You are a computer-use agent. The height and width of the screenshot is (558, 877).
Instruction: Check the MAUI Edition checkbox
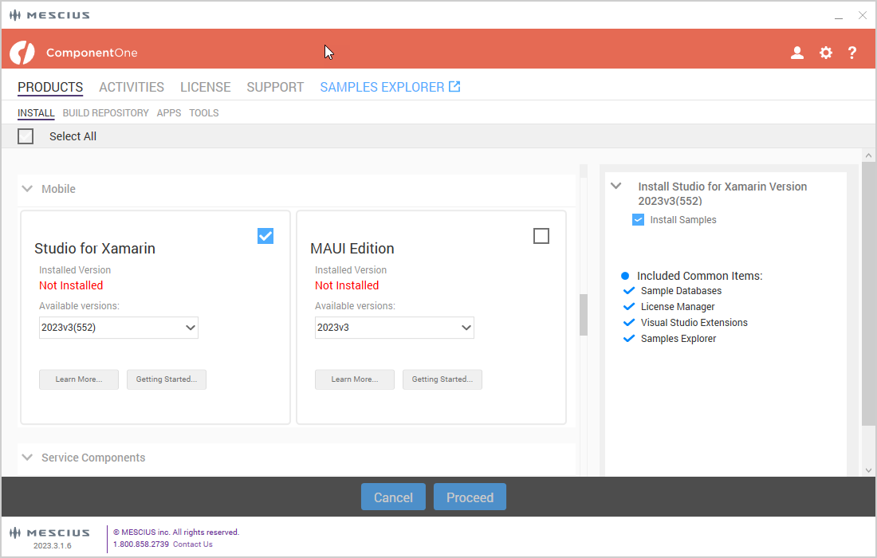541,236
